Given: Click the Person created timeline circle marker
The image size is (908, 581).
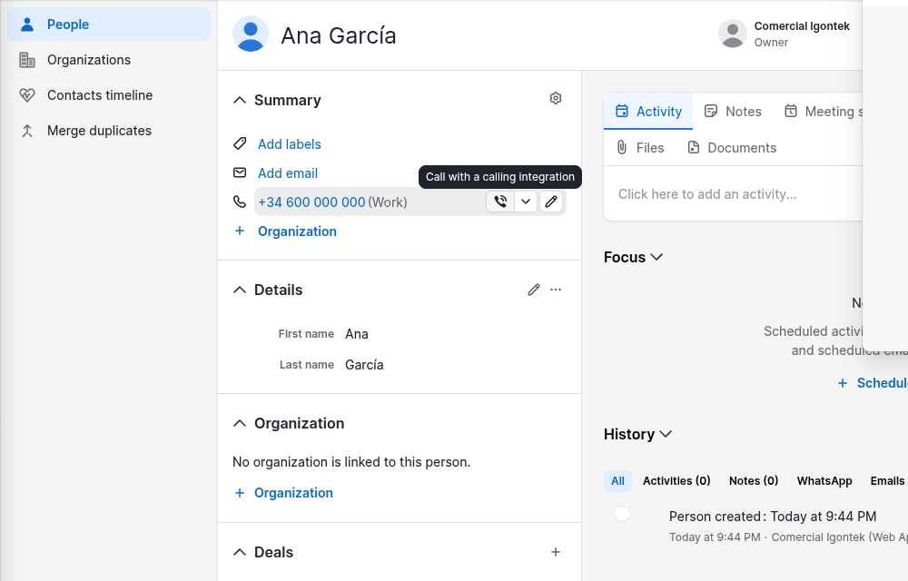Looking at the screenshot, I should (x=622, y=514).
